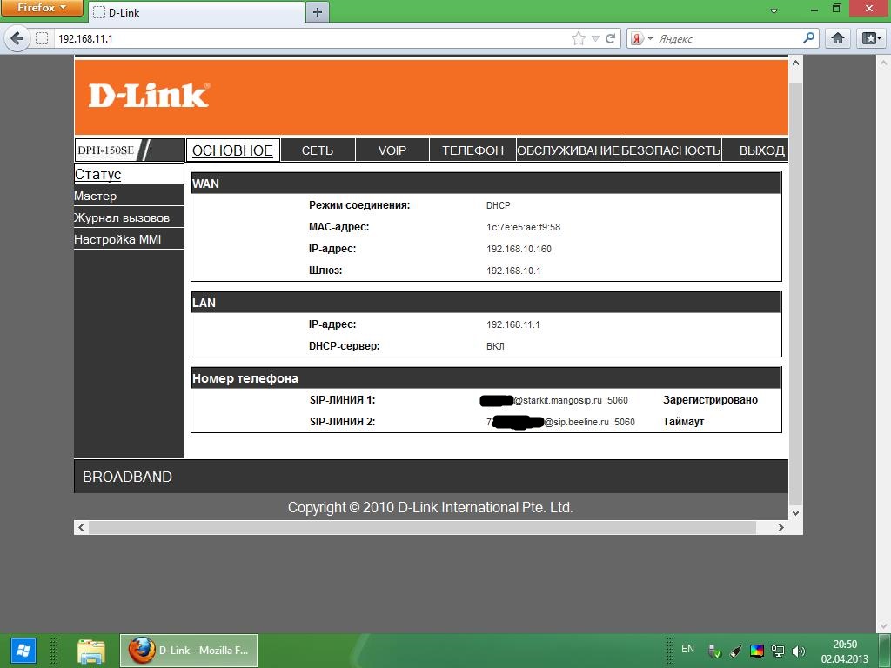Open the network tray icon
The width and height of the screenshot is (891, 668).
tap(777, 651)
